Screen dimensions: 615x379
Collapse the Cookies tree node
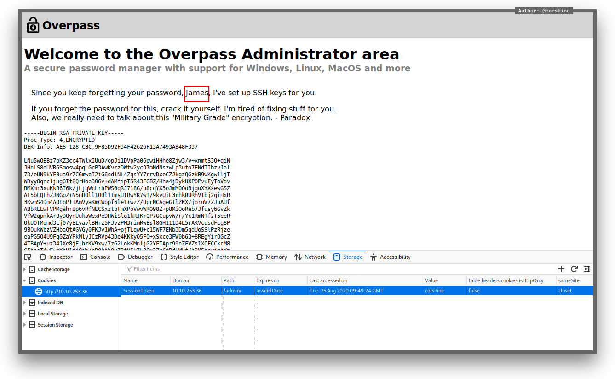click(25, 280)
